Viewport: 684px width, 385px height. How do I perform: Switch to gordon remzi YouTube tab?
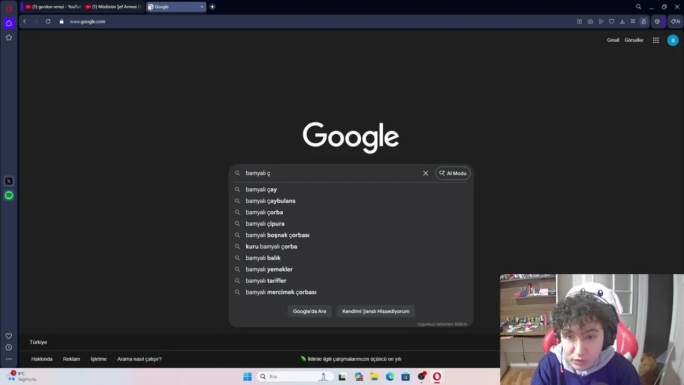[x=53, y=7]
